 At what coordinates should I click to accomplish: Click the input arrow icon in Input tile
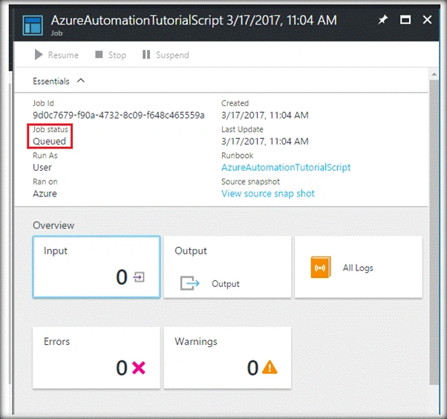tap(139, 277)
